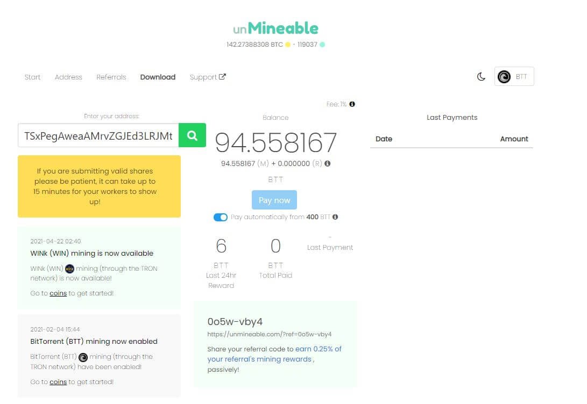Open the referral URL with 0o5w-vby4
The width and height of the screenshot is (587, 404).
270,334
